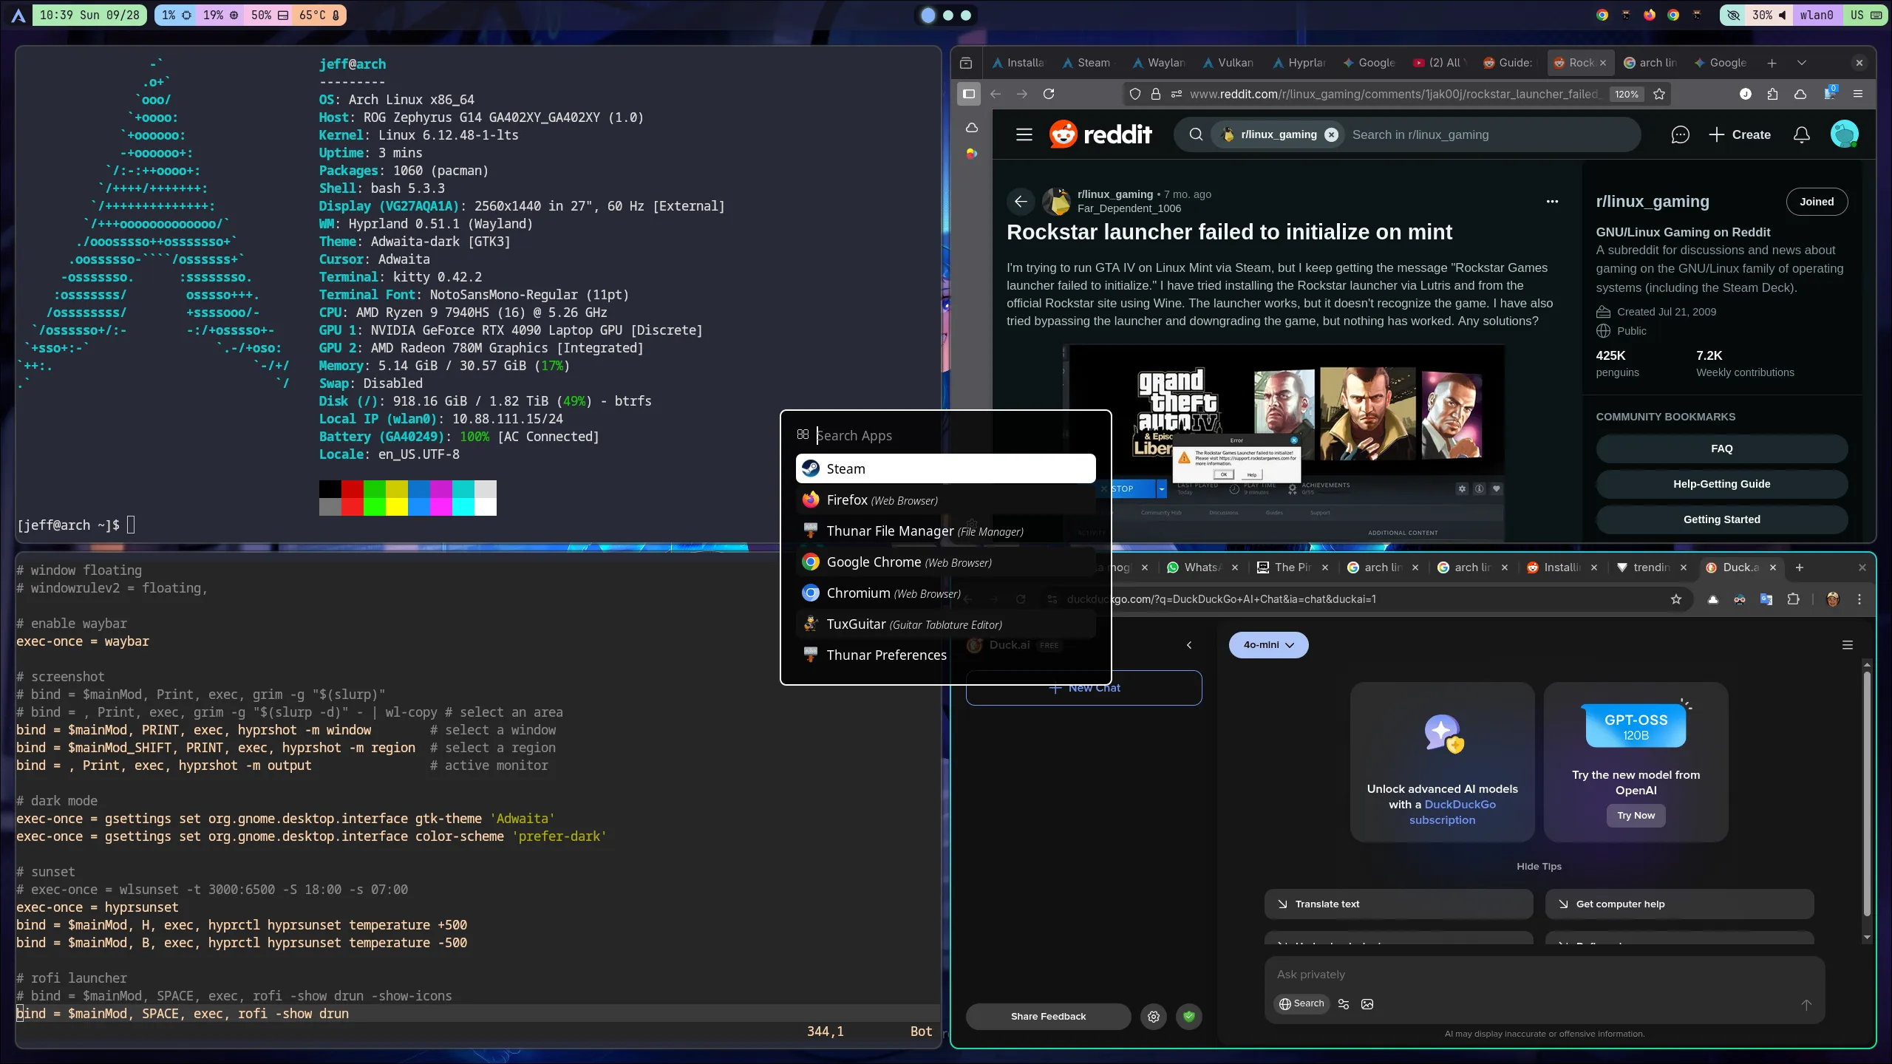Collapse Duck.ai sidebar with chevron
This screenshot has height=1064, width=1892.
1189,645
